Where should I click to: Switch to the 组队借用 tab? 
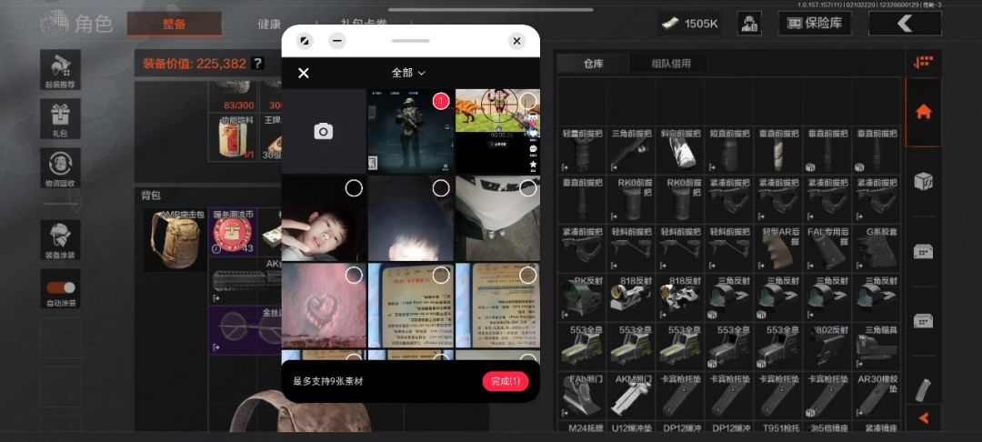pos(671,64)
